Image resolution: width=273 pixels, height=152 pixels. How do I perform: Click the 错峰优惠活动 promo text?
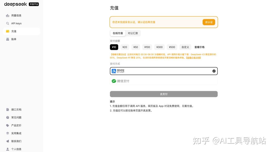click(x=163, y=56)
